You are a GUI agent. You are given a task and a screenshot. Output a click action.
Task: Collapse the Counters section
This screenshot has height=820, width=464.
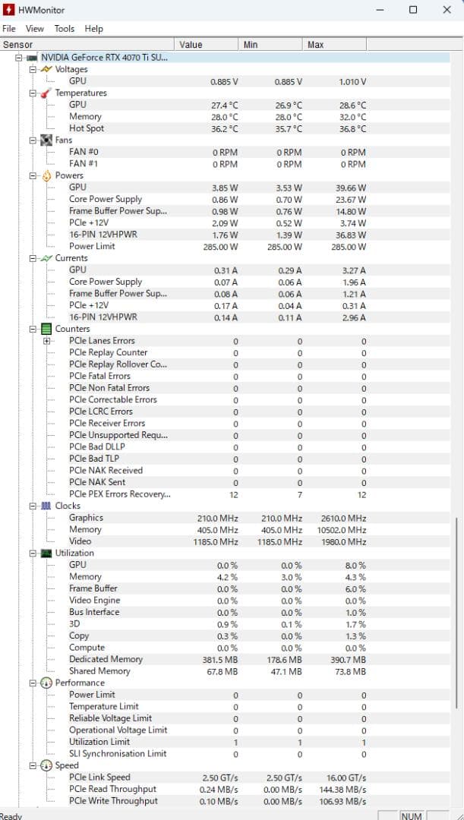pos(31,328)
